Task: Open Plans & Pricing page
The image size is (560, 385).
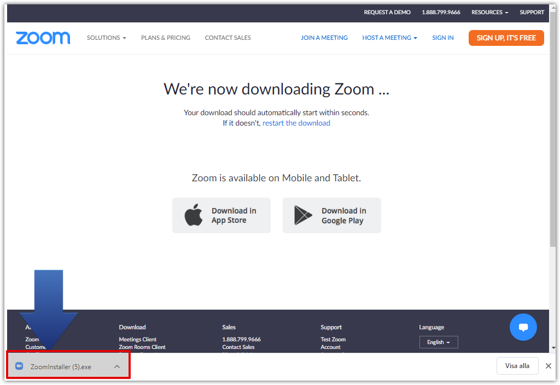Action: coord(166,38)
